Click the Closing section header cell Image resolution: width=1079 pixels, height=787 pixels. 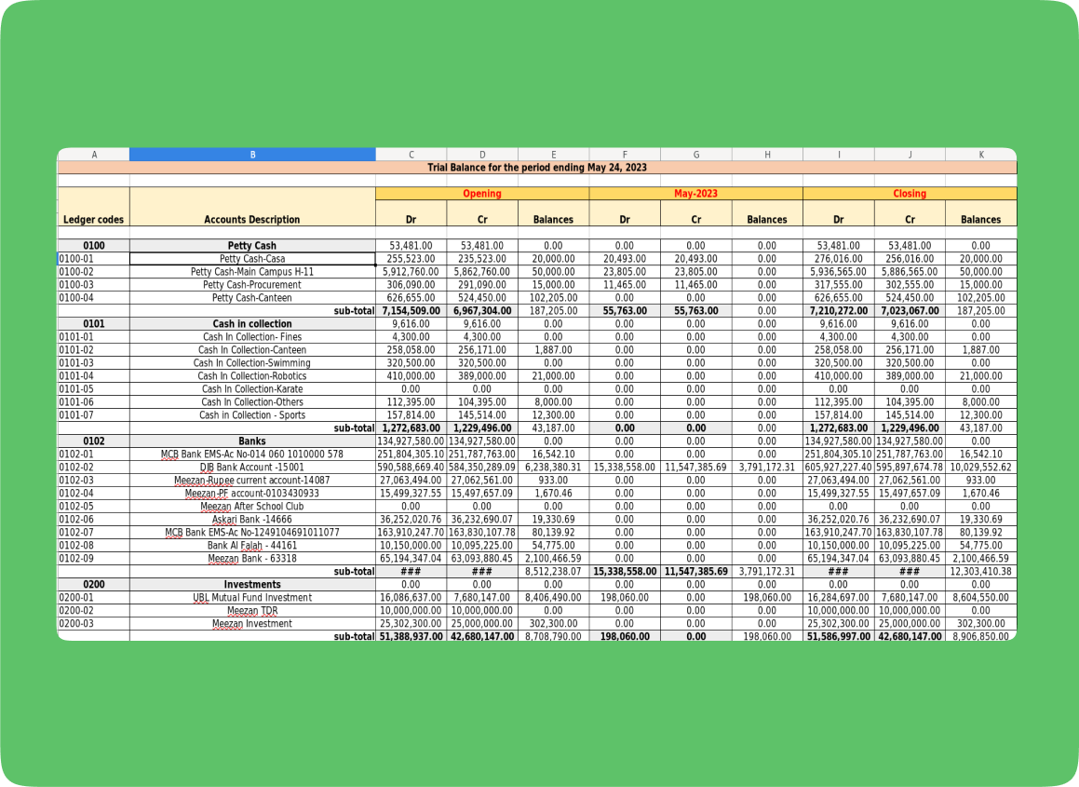909,194
